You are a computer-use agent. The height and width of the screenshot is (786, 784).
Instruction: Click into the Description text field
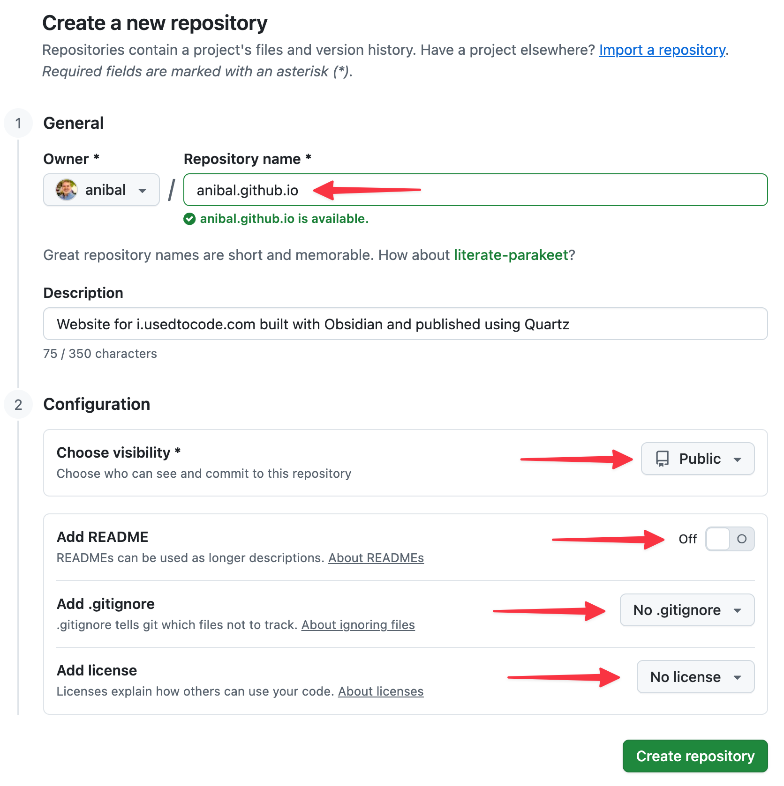click(405, 324)
